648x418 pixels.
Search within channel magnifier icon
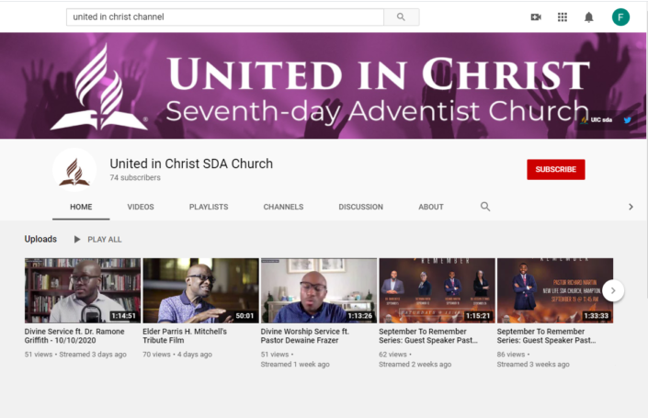click(485, 207)
